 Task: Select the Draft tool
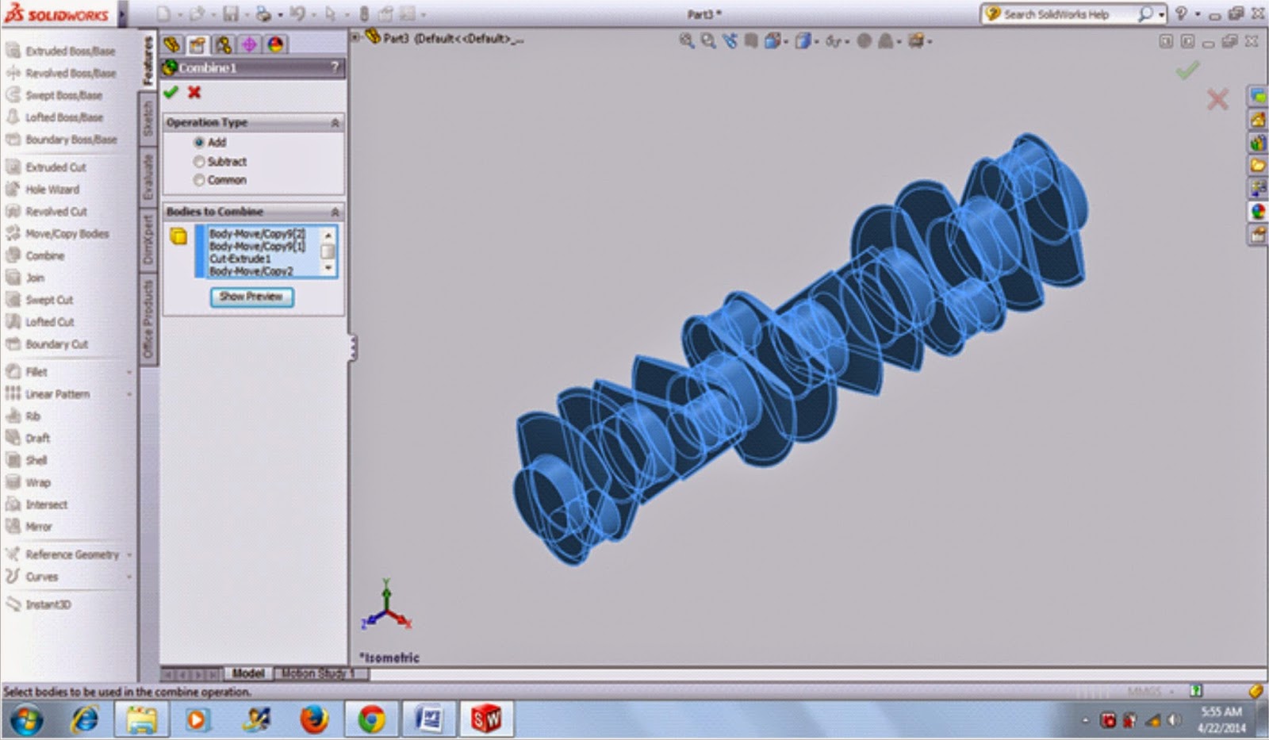(x=28, y=438)
